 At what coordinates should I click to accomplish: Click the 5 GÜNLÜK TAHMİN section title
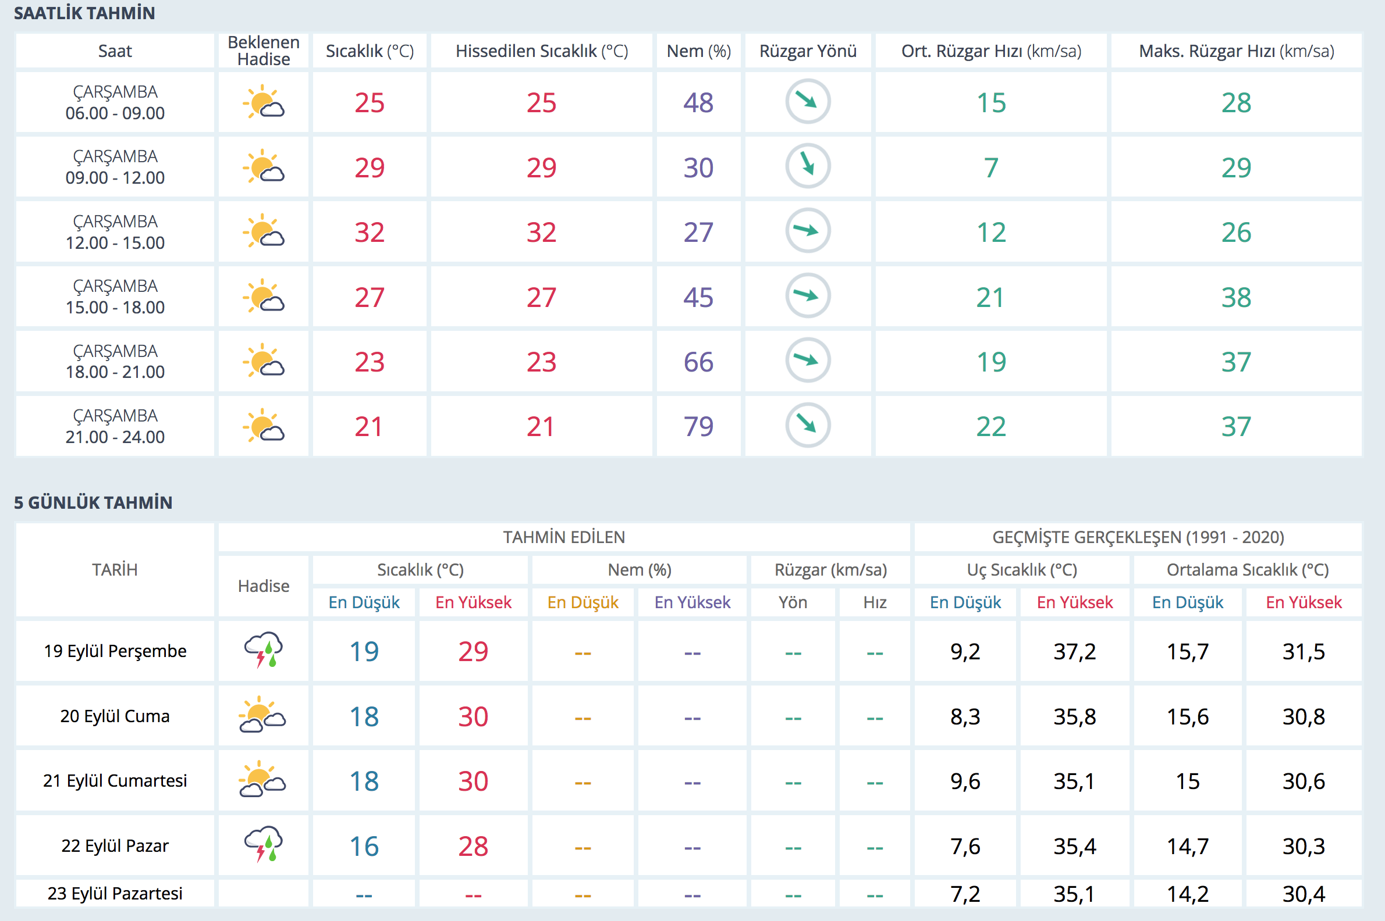94,503
